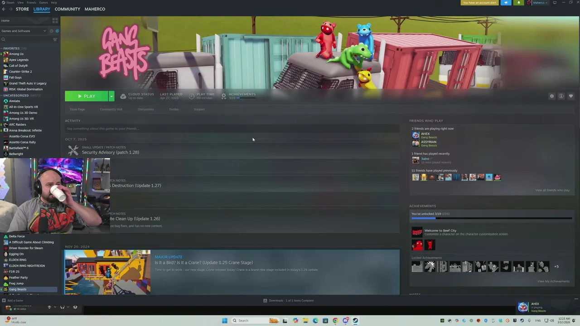Favorite Gang Beasts with heart icon

570,96
